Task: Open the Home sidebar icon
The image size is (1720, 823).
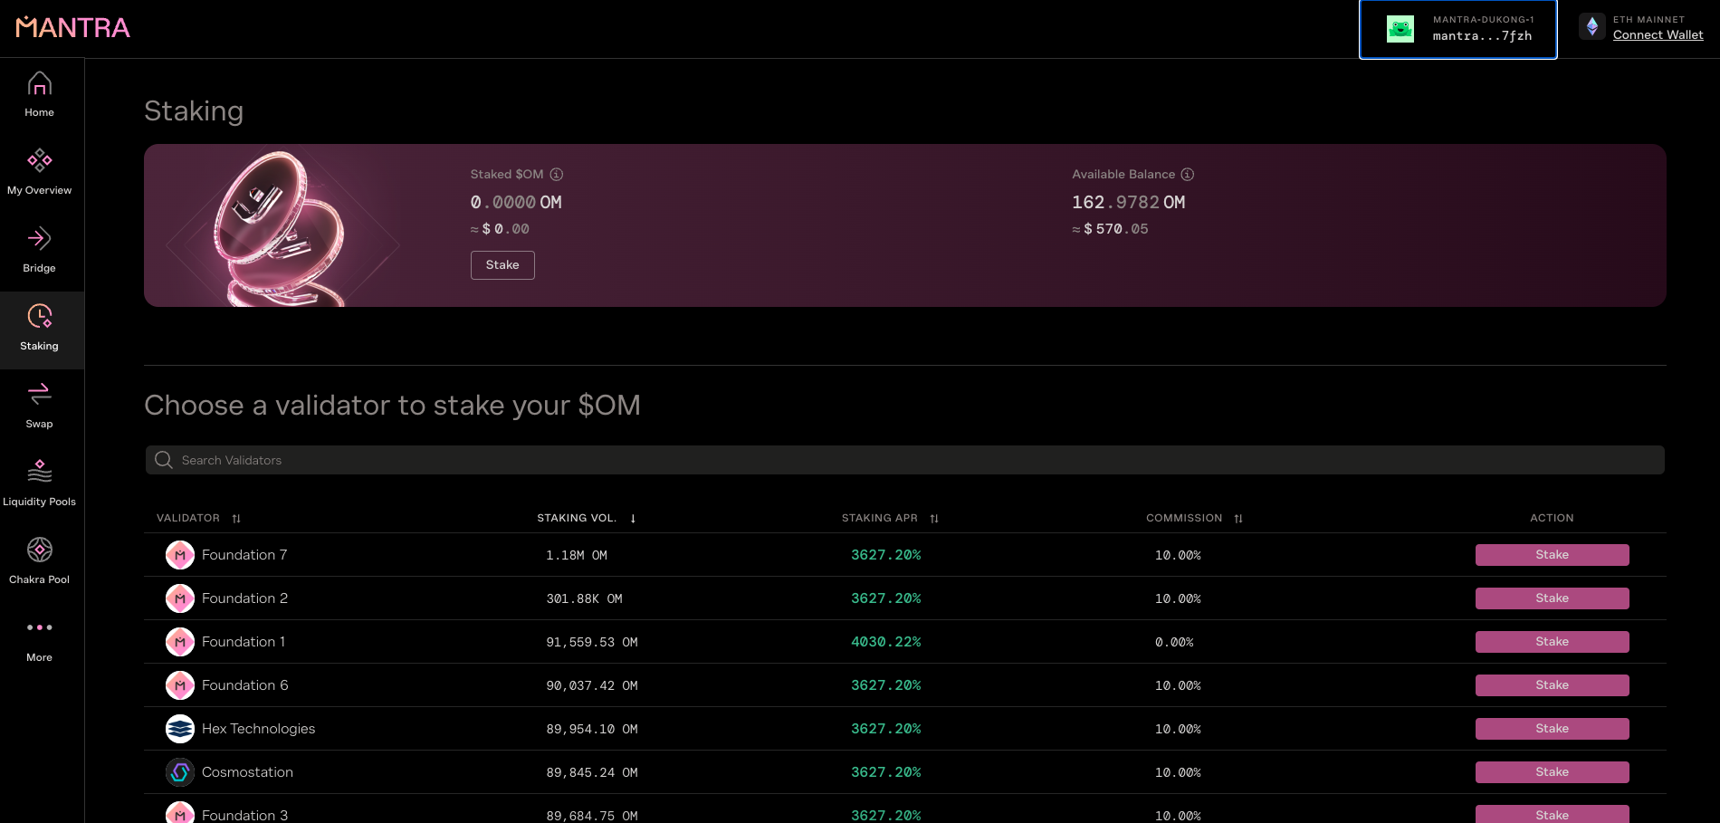Action: (39, 85)
